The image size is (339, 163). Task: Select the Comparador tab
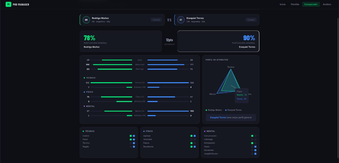(311, 4)
